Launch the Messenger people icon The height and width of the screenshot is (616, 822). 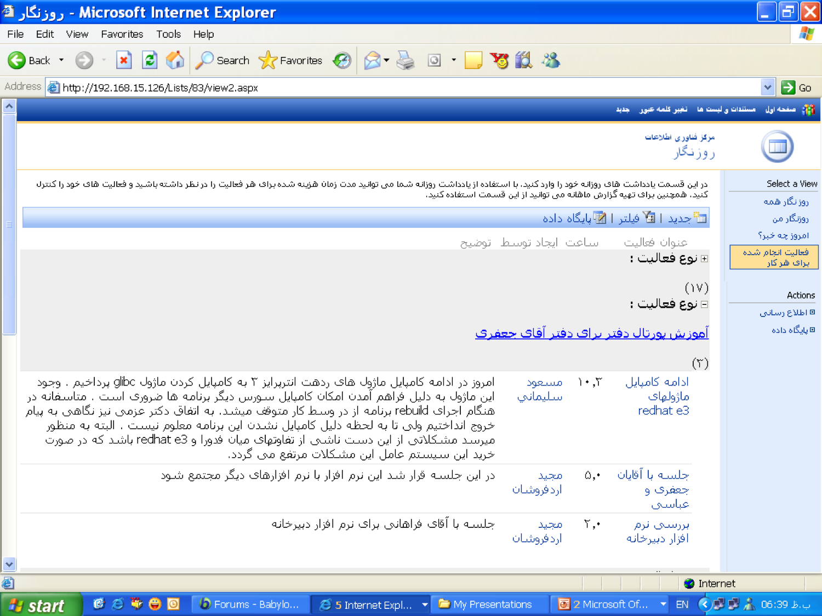tap(551, 60)
